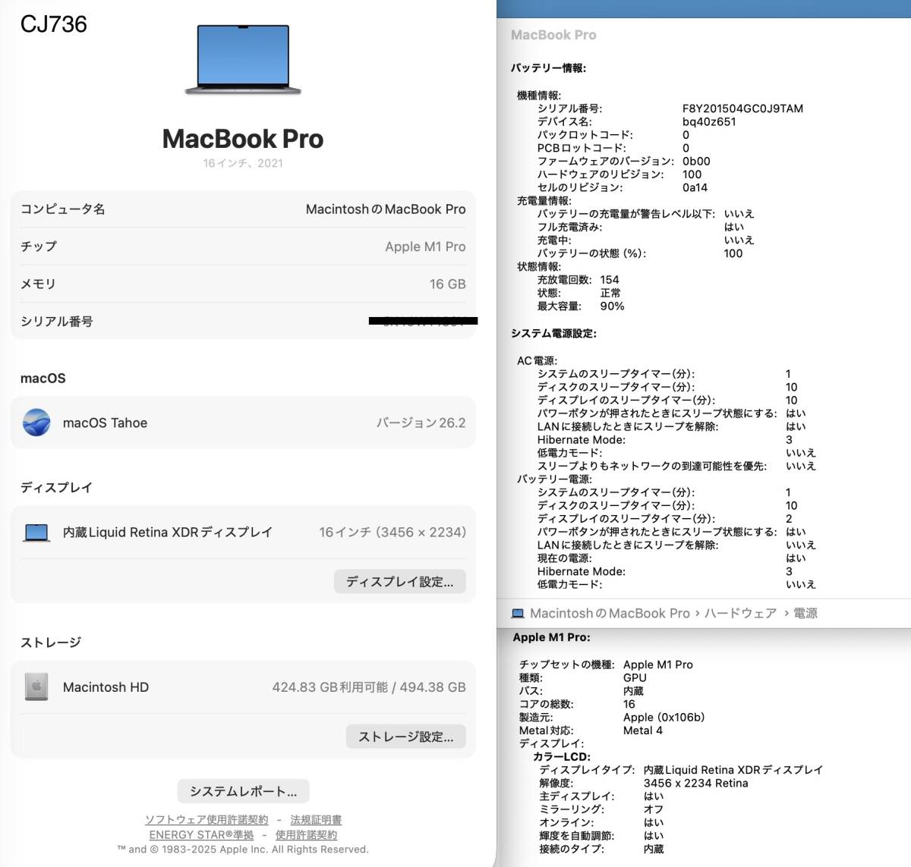Click the MacBook Pro laptop image
This screenshot has width=911, height=867.
click(x=243, y=60)
